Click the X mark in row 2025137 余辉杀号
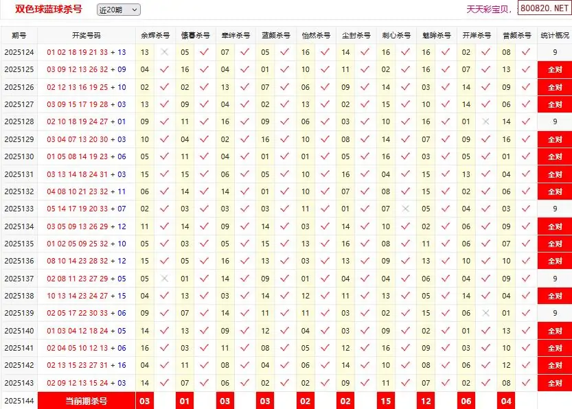Viewport: 572px width, 409px height. click(164, 279)
